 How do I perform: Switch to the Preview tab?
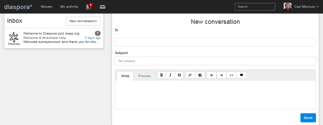(x=144, y=76)
